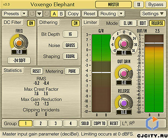Click the DC Filter FREQ knob
168x138 pixels.
[x=19, y=43]
